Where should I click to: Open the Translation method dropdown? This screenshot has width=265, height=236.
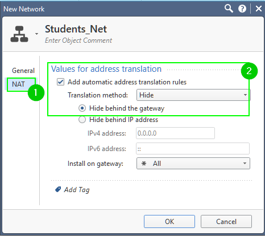click(193, 95)
